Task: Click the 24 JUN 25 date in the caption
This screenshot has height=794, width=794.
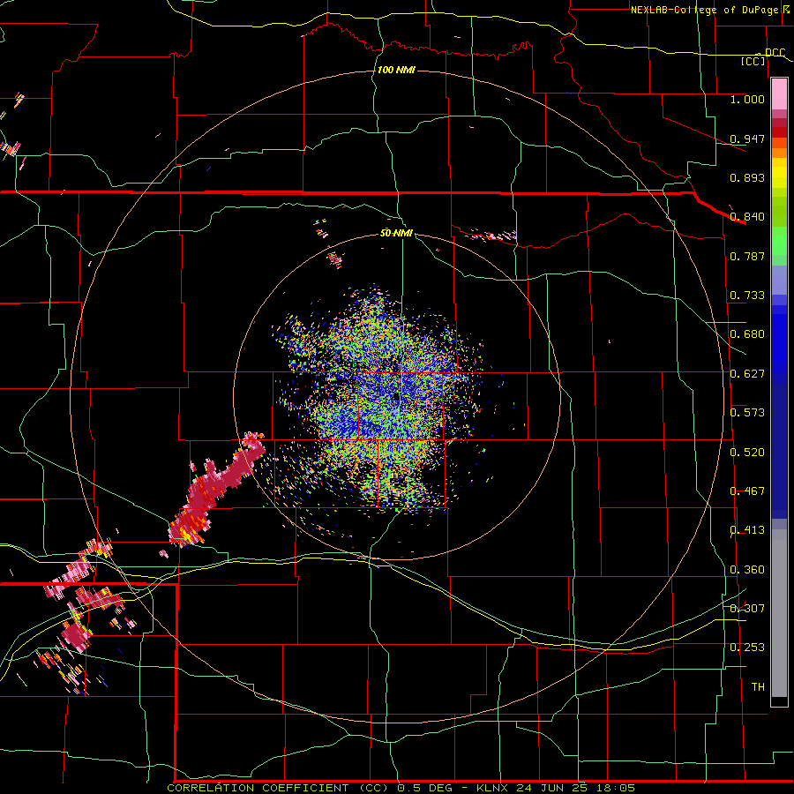Action: point(551,788)
